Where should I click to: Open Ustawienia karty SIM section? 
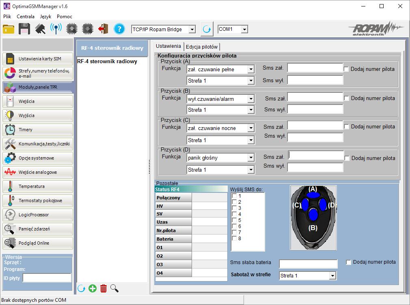pyautogui.click(x=38, y=59)
